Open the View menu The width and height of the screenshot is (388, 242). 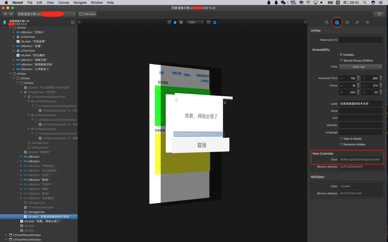point(50,2)
